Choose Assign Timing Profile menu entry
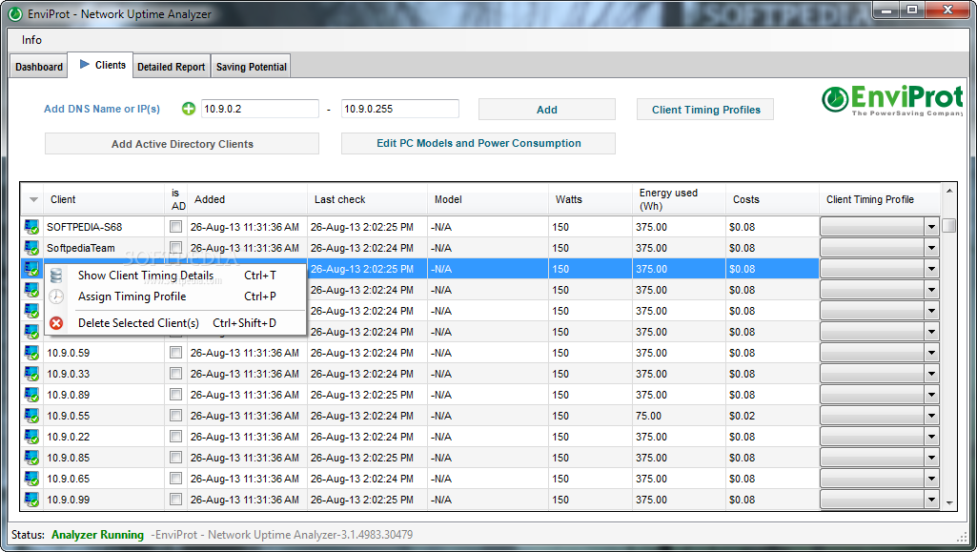Screen dimensions: 977x552 click(175, 296)
